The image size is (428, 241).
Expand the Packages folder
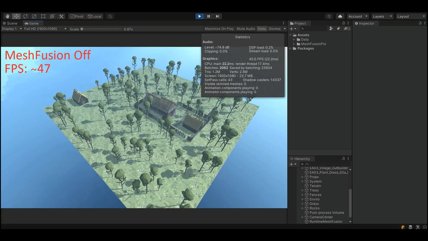click(x=290, y=49)
